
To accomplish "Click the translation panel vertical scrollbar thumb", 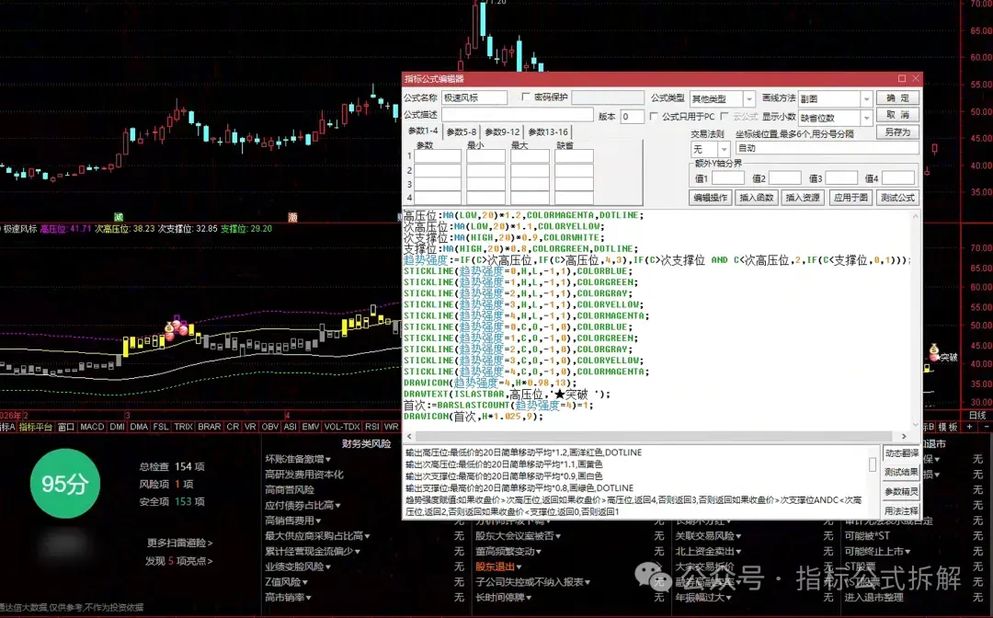I will click(872, 464).
